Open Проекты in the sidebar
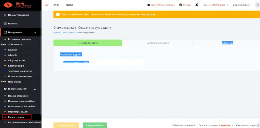The image size is (260, 128). coord(13,23)
